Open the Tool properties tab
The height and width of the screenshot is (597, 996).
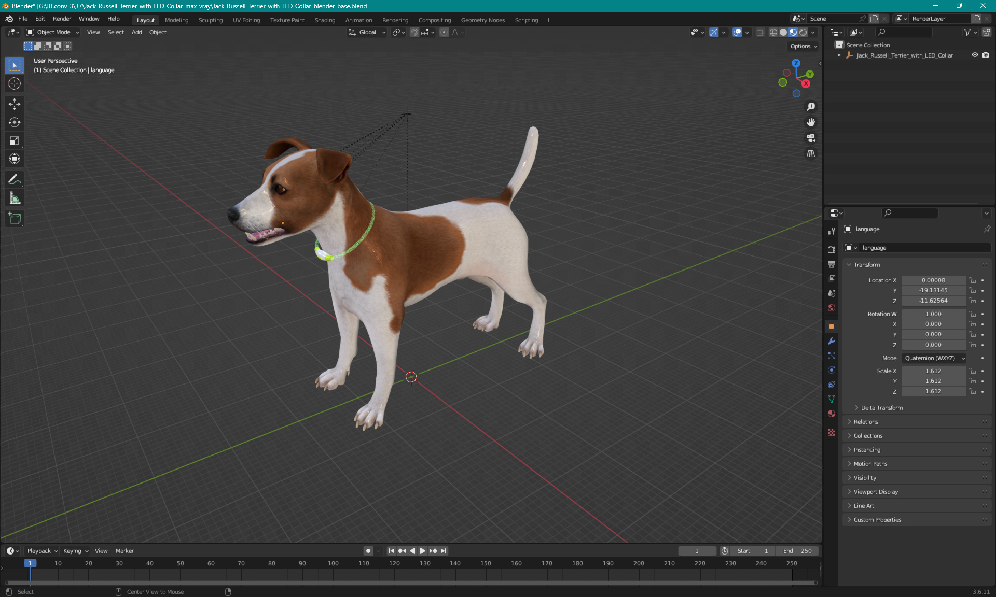(x=832, y=231)
